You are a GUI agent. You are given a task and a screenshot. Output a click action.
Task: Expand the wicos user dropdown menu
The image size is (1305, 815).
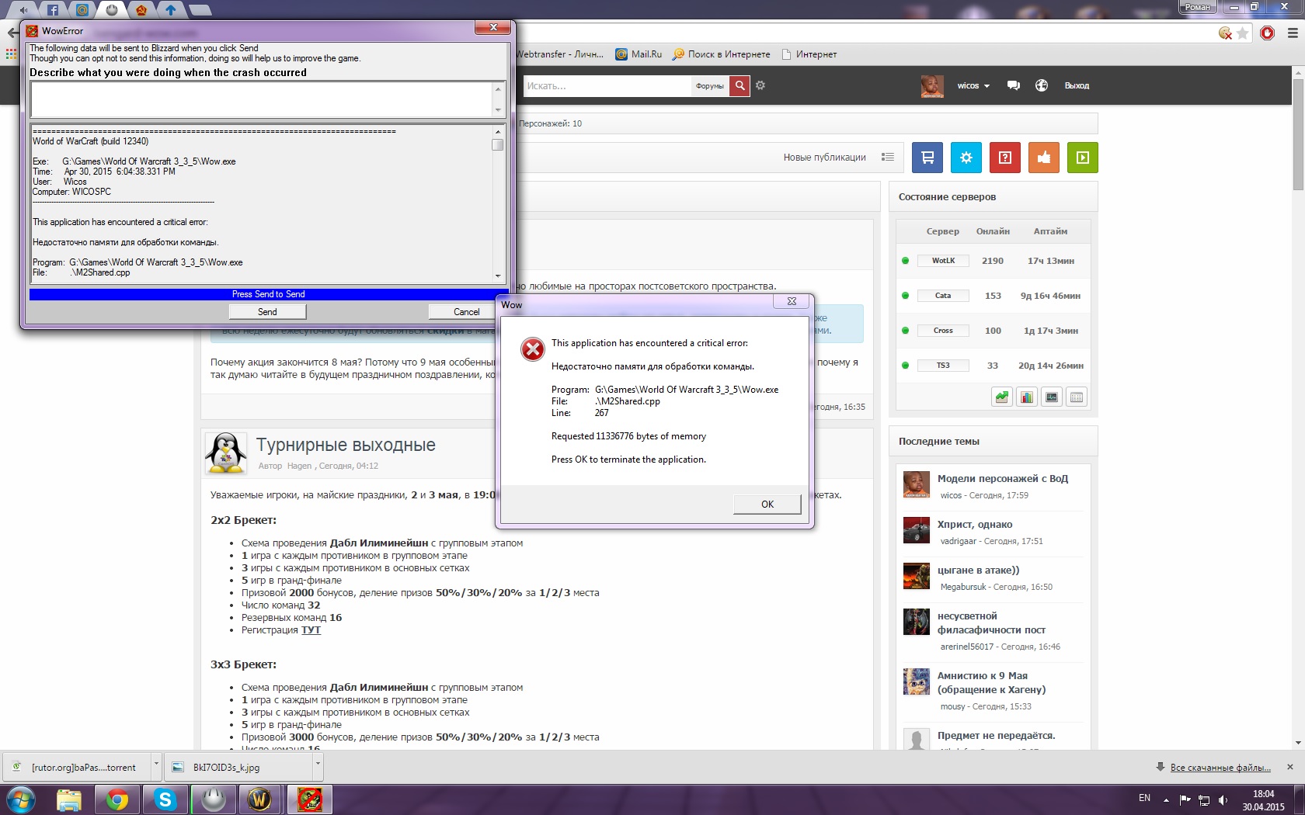(973, 85)
